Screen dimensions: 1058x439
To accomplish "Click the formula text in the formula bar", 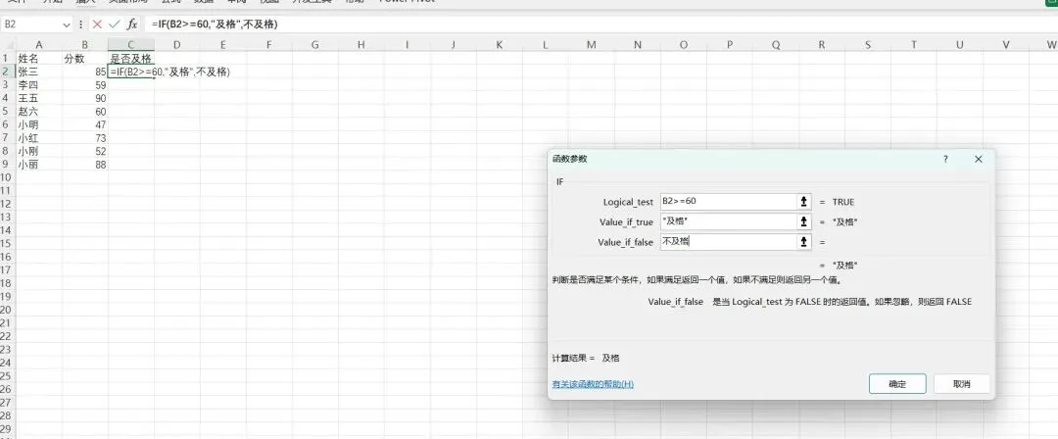I will (x=215, y=24).
